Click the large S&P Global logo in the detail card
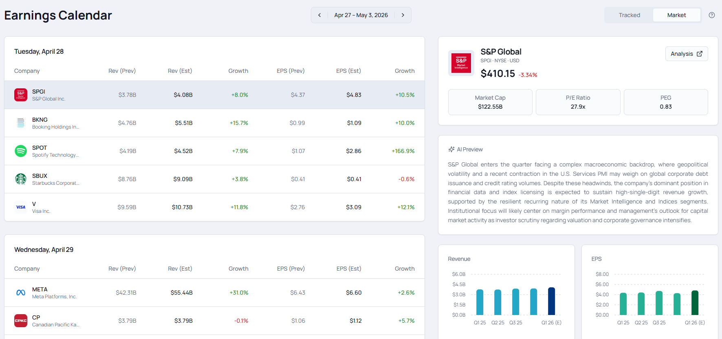The height and width of the screenshot is (339, 722). (x=461, y=63)
